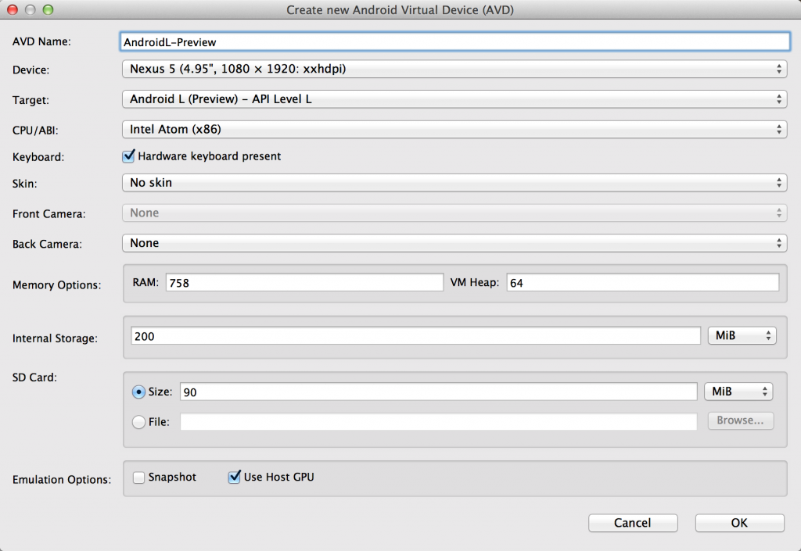Screen dimensions: 801x551
Task: Click the Emulation Options label
Action: pos(62,480)
